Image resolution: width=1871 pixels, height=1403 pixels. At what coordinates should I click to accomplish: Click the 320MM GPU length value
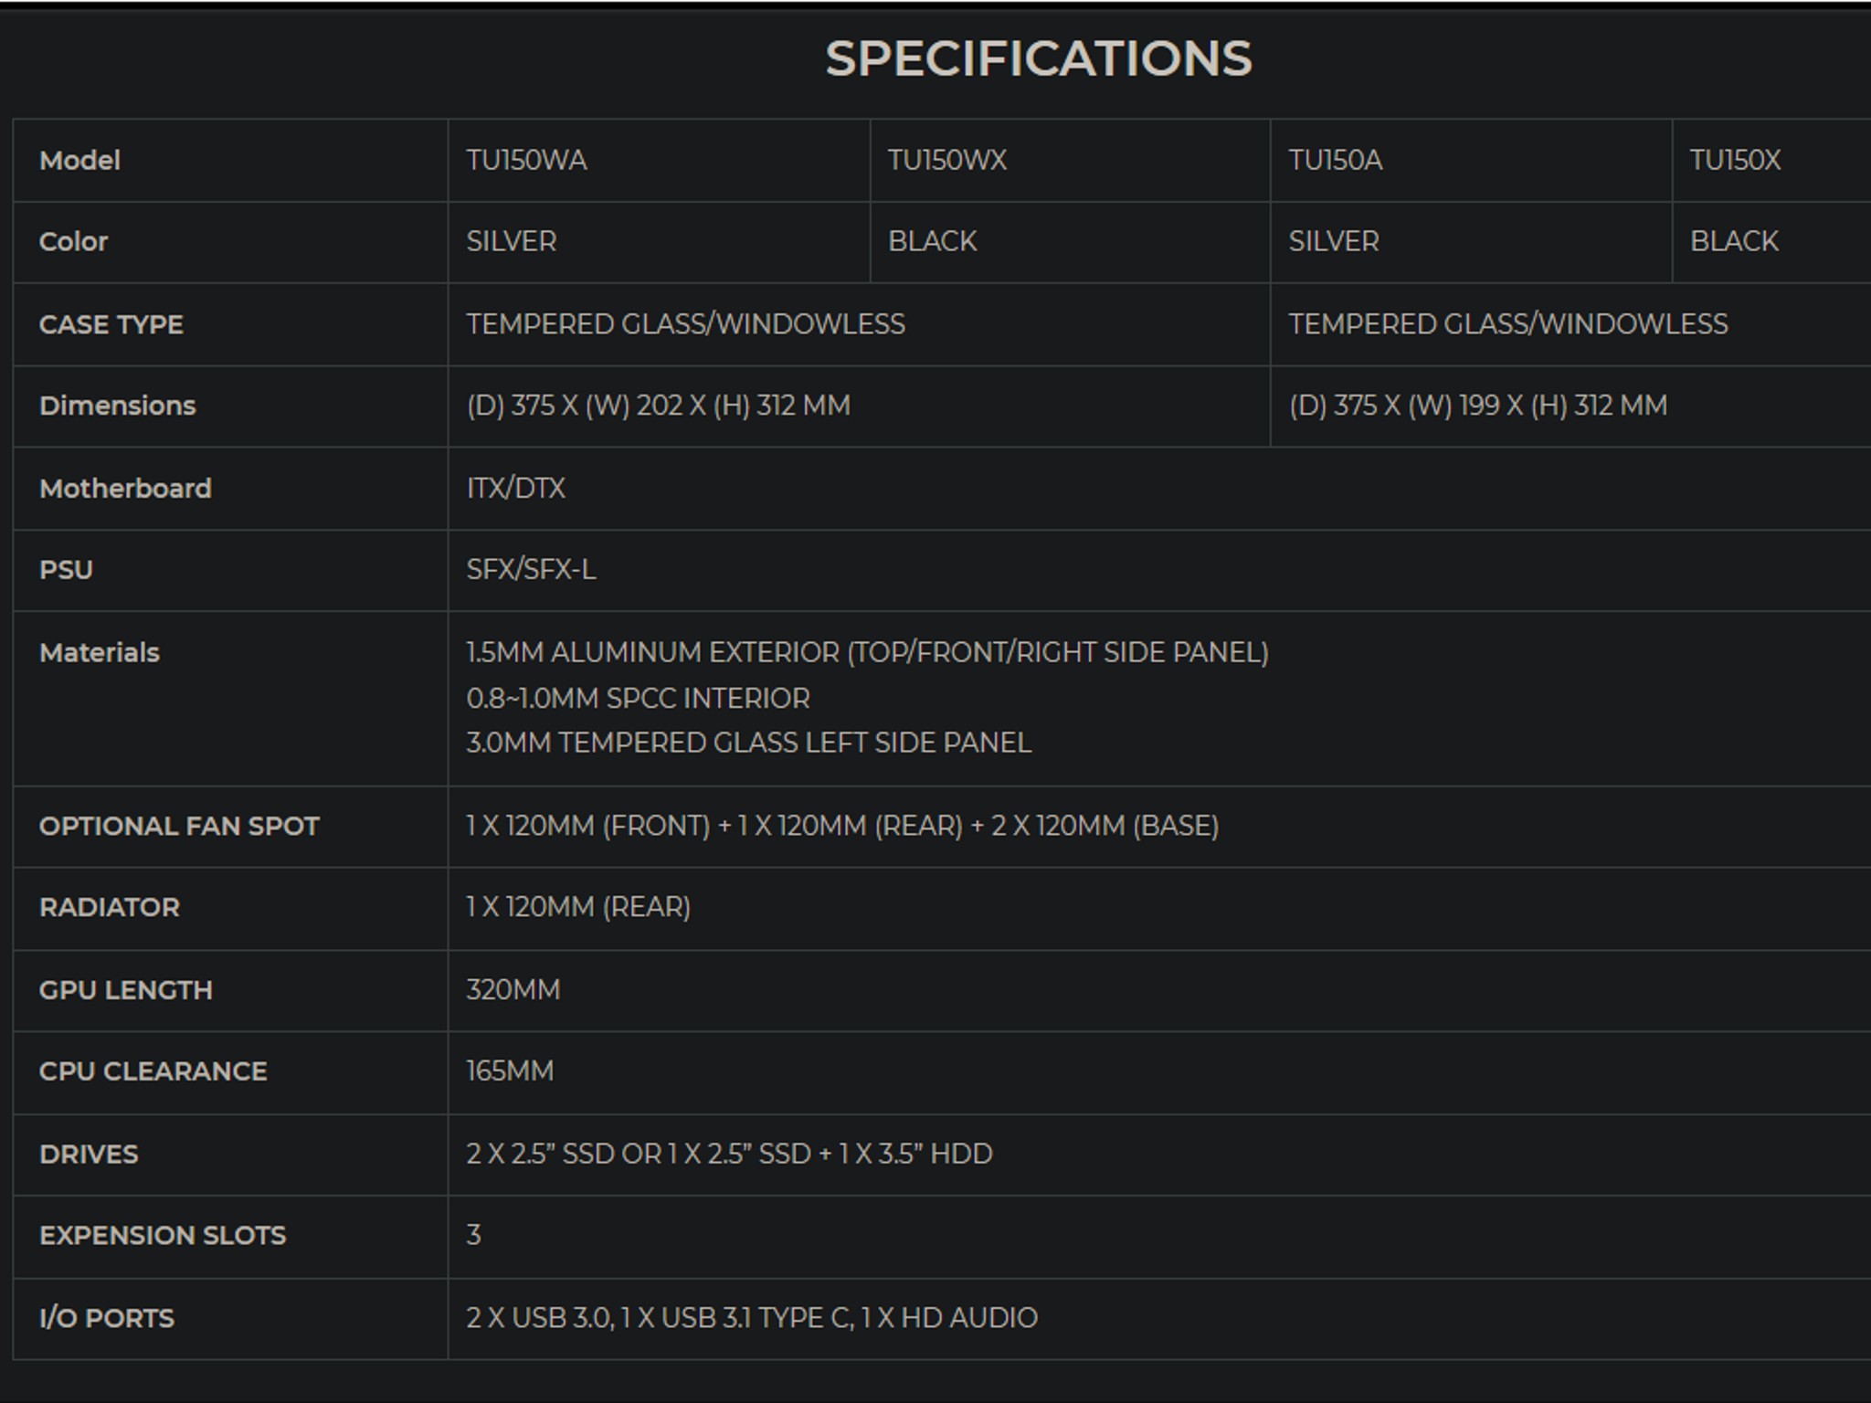coord(513,990)
